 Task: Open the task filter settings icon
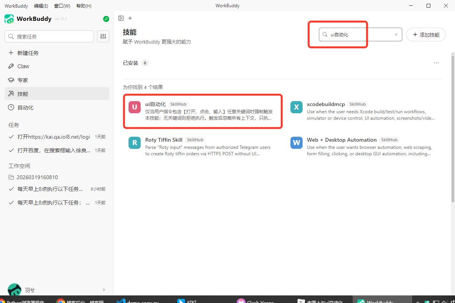103,36
